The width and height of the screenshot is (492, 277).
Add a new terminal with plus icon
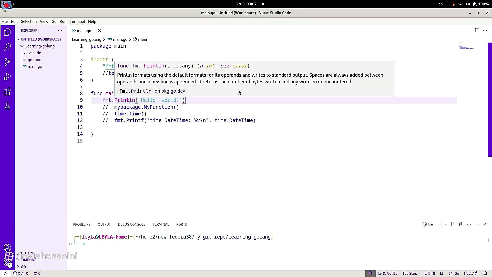441,224
